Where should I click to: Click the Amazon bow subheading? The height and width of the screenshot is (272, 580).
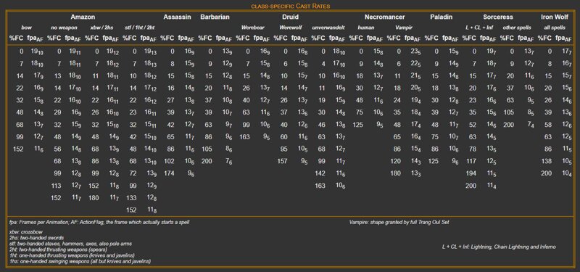[x=26, y=28]
